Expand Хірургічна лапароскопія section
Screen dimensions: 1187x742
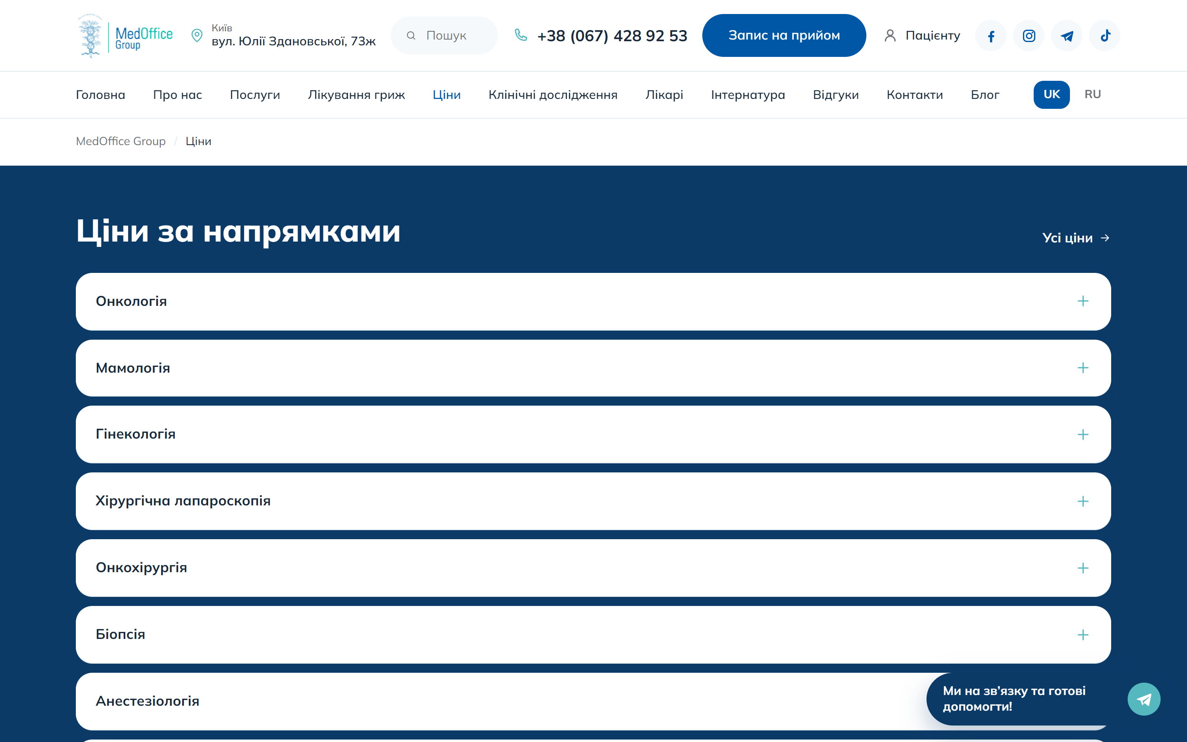593,501
